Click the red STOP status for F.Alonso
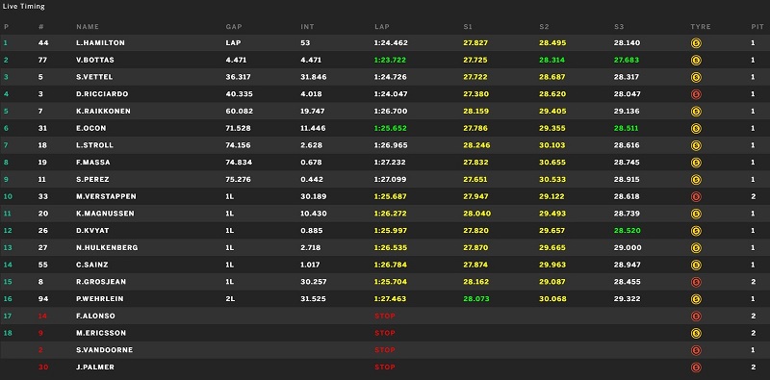This screenshot has height=380, width=770. click(384, 317)
